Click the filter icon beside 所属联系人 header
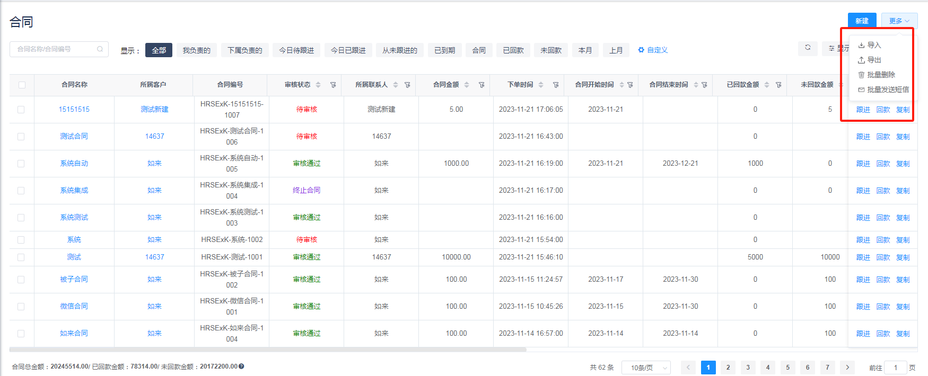 pyautogui.click(x=407, y=85)
